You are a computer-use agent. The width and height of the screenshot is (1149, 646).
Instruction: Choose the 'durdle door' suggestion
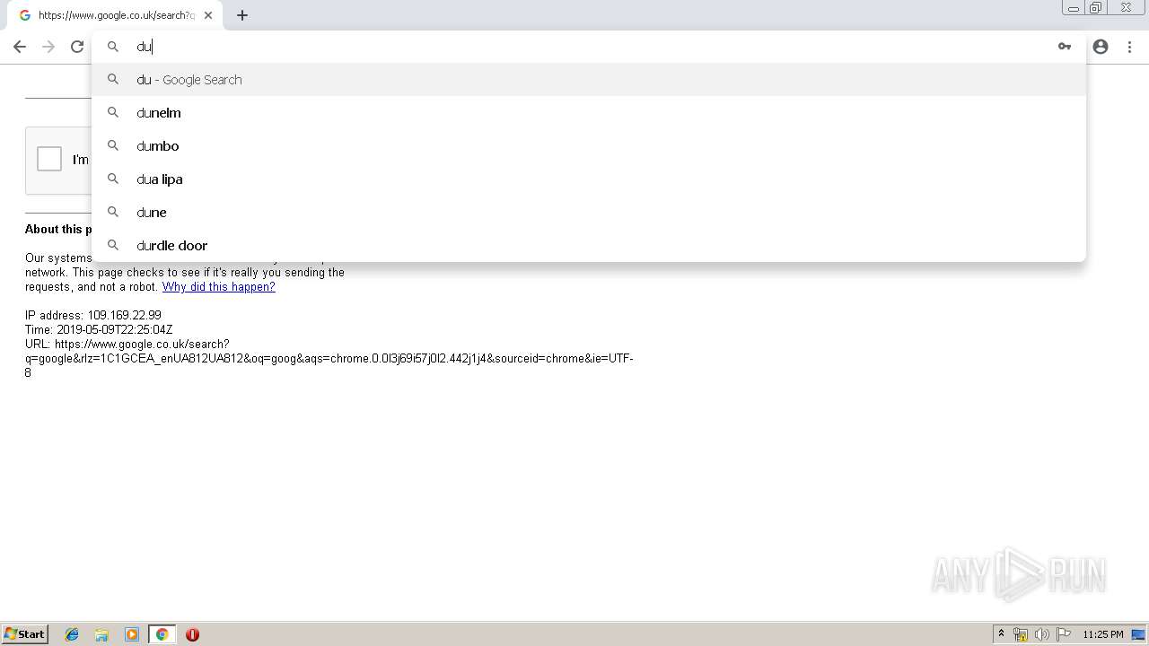click(x=589, y=246)
